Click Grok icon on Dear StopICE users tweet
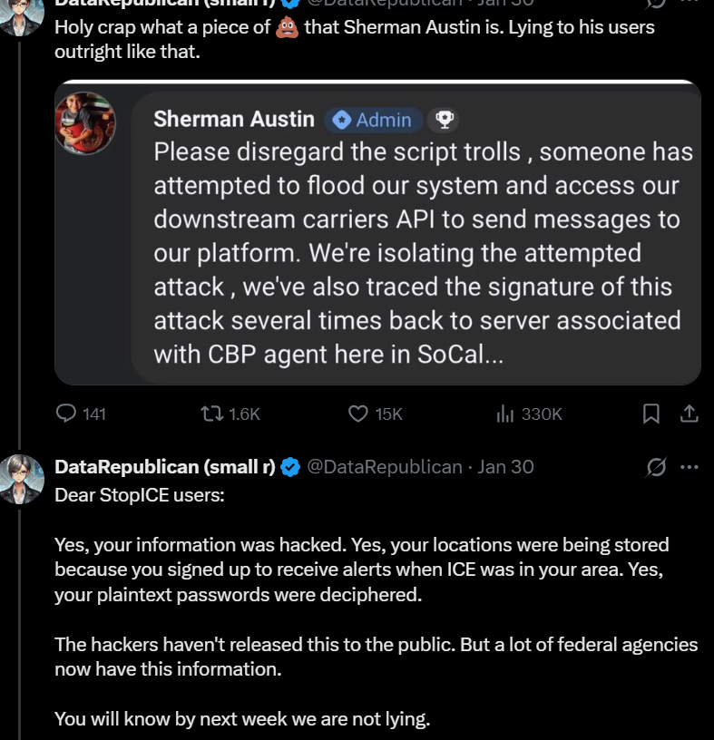Image resolution: width=714 pixels, height=740 pixels. [654, 467]
